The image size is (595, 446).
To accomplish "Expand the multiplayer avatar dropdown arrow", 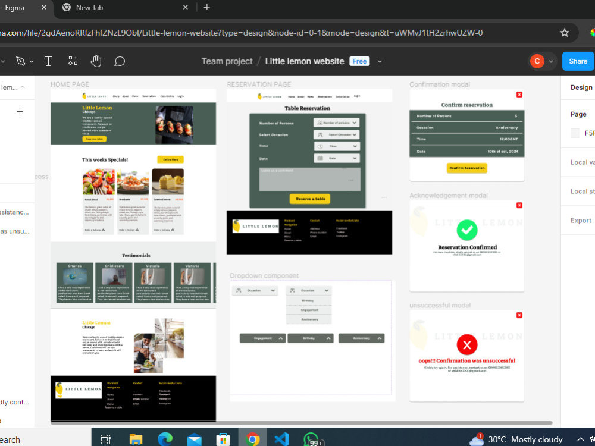I will (550, 61).
